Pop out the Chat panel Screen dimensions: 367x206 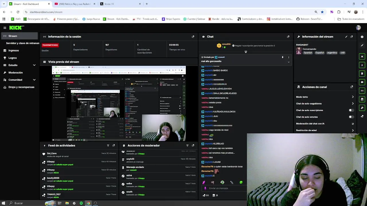pyautogui.click(x=288, y=37)
